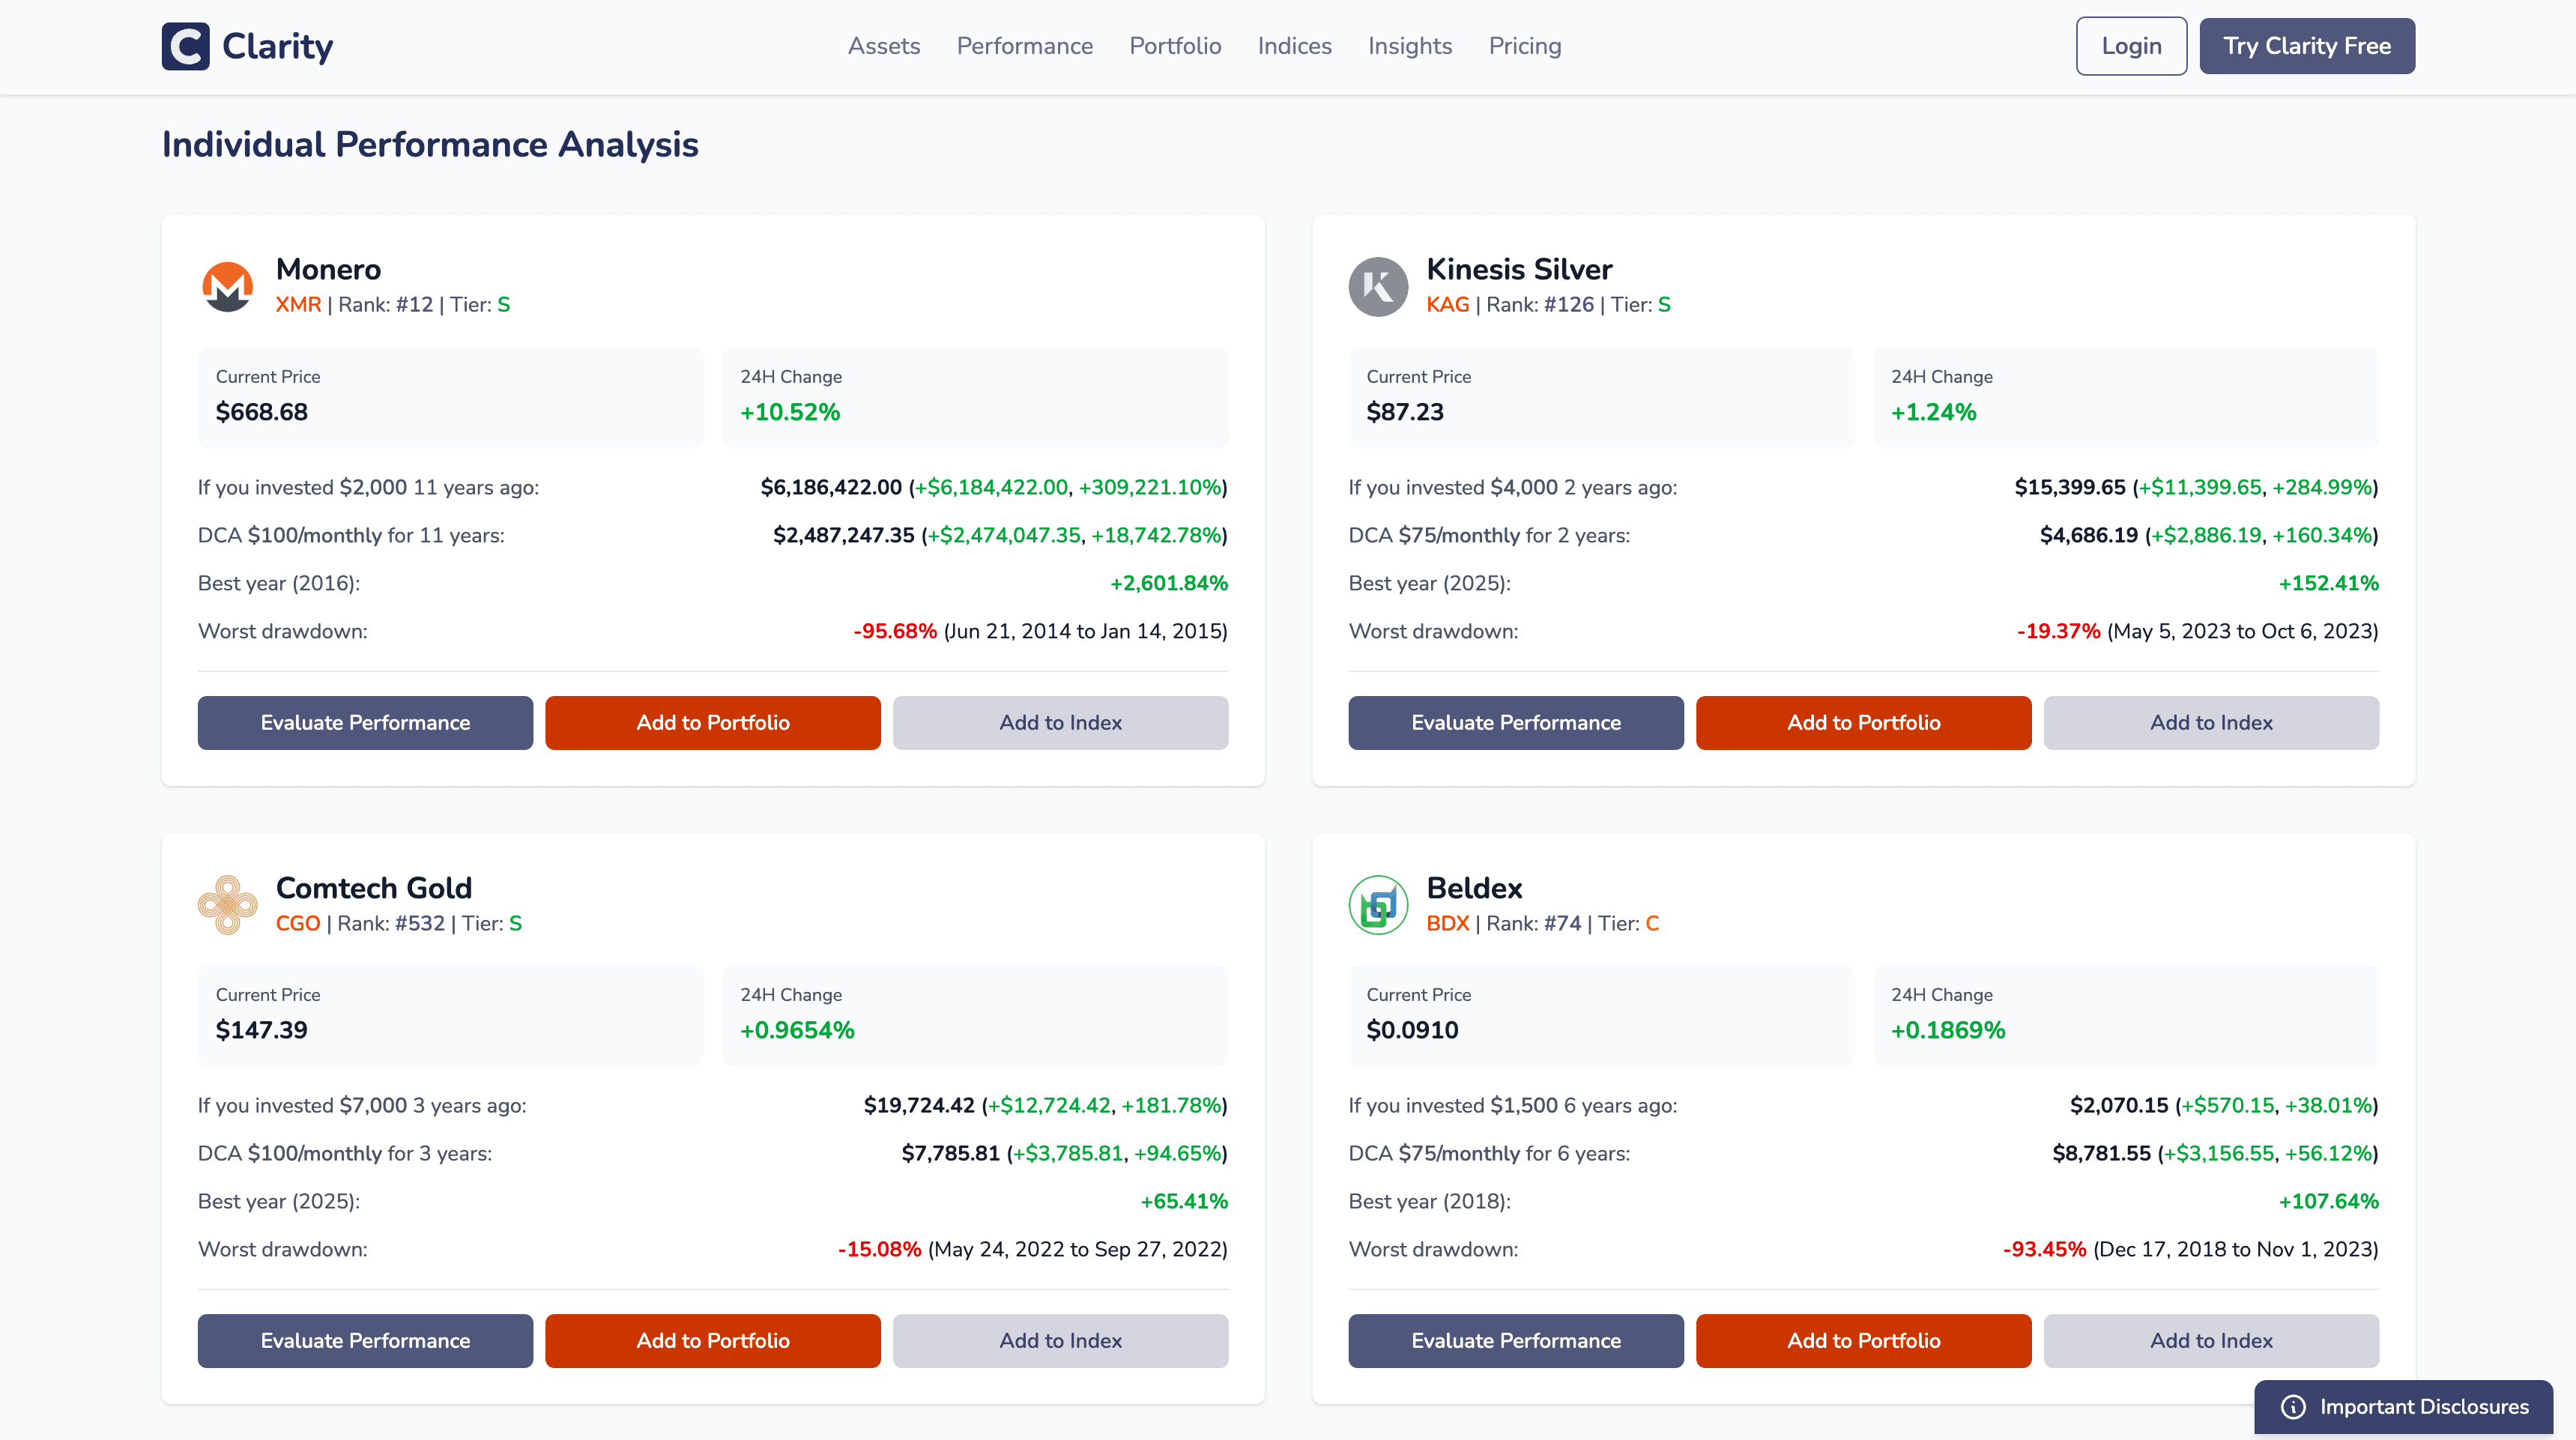The width and height of the screenshot is (2576, 1440).
Task: Click the Beldex coin icon
Action: pyautogui.click(x=1378, y=905)
